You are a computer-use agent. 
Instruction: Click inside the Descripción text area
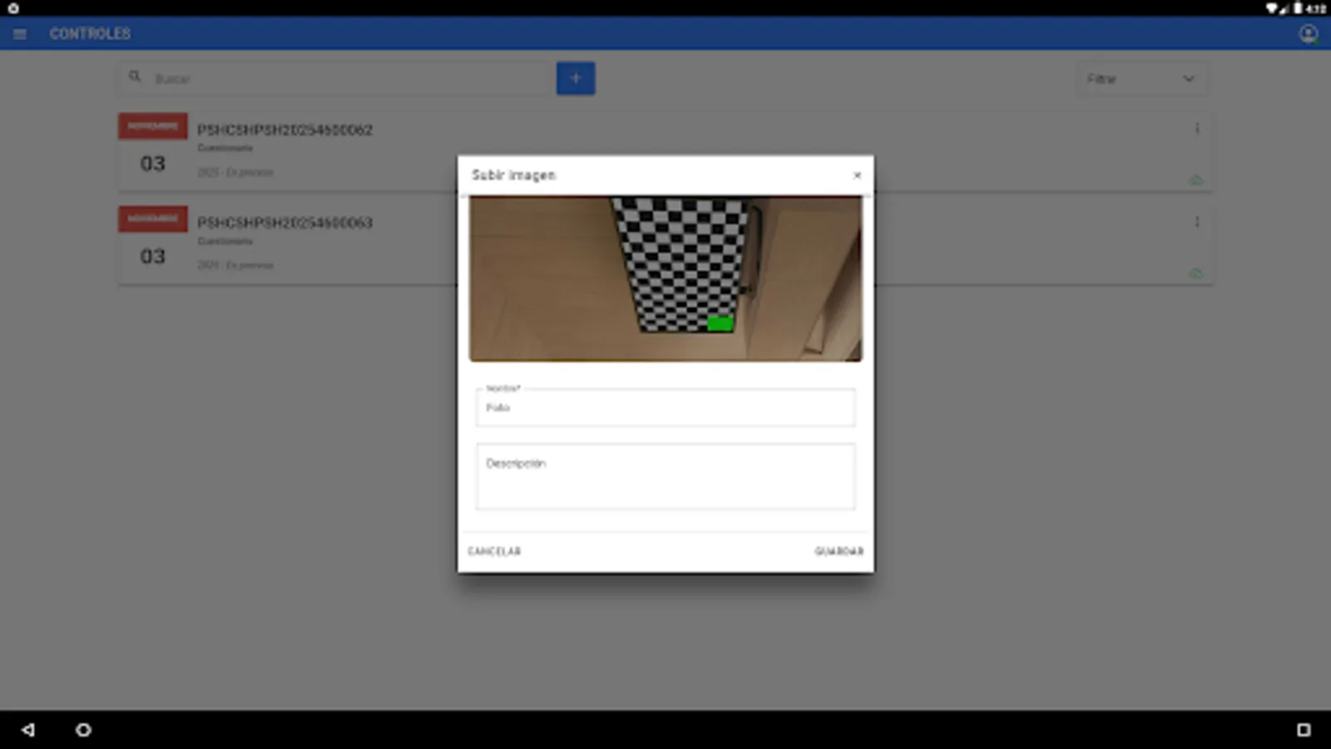click(665, 476)
